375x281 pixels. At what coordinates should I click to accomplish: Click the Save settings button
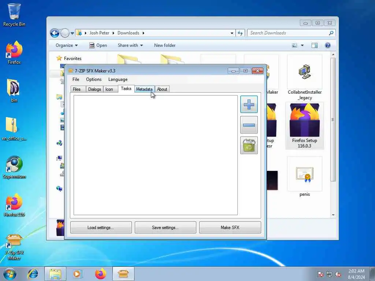point(165,228)
